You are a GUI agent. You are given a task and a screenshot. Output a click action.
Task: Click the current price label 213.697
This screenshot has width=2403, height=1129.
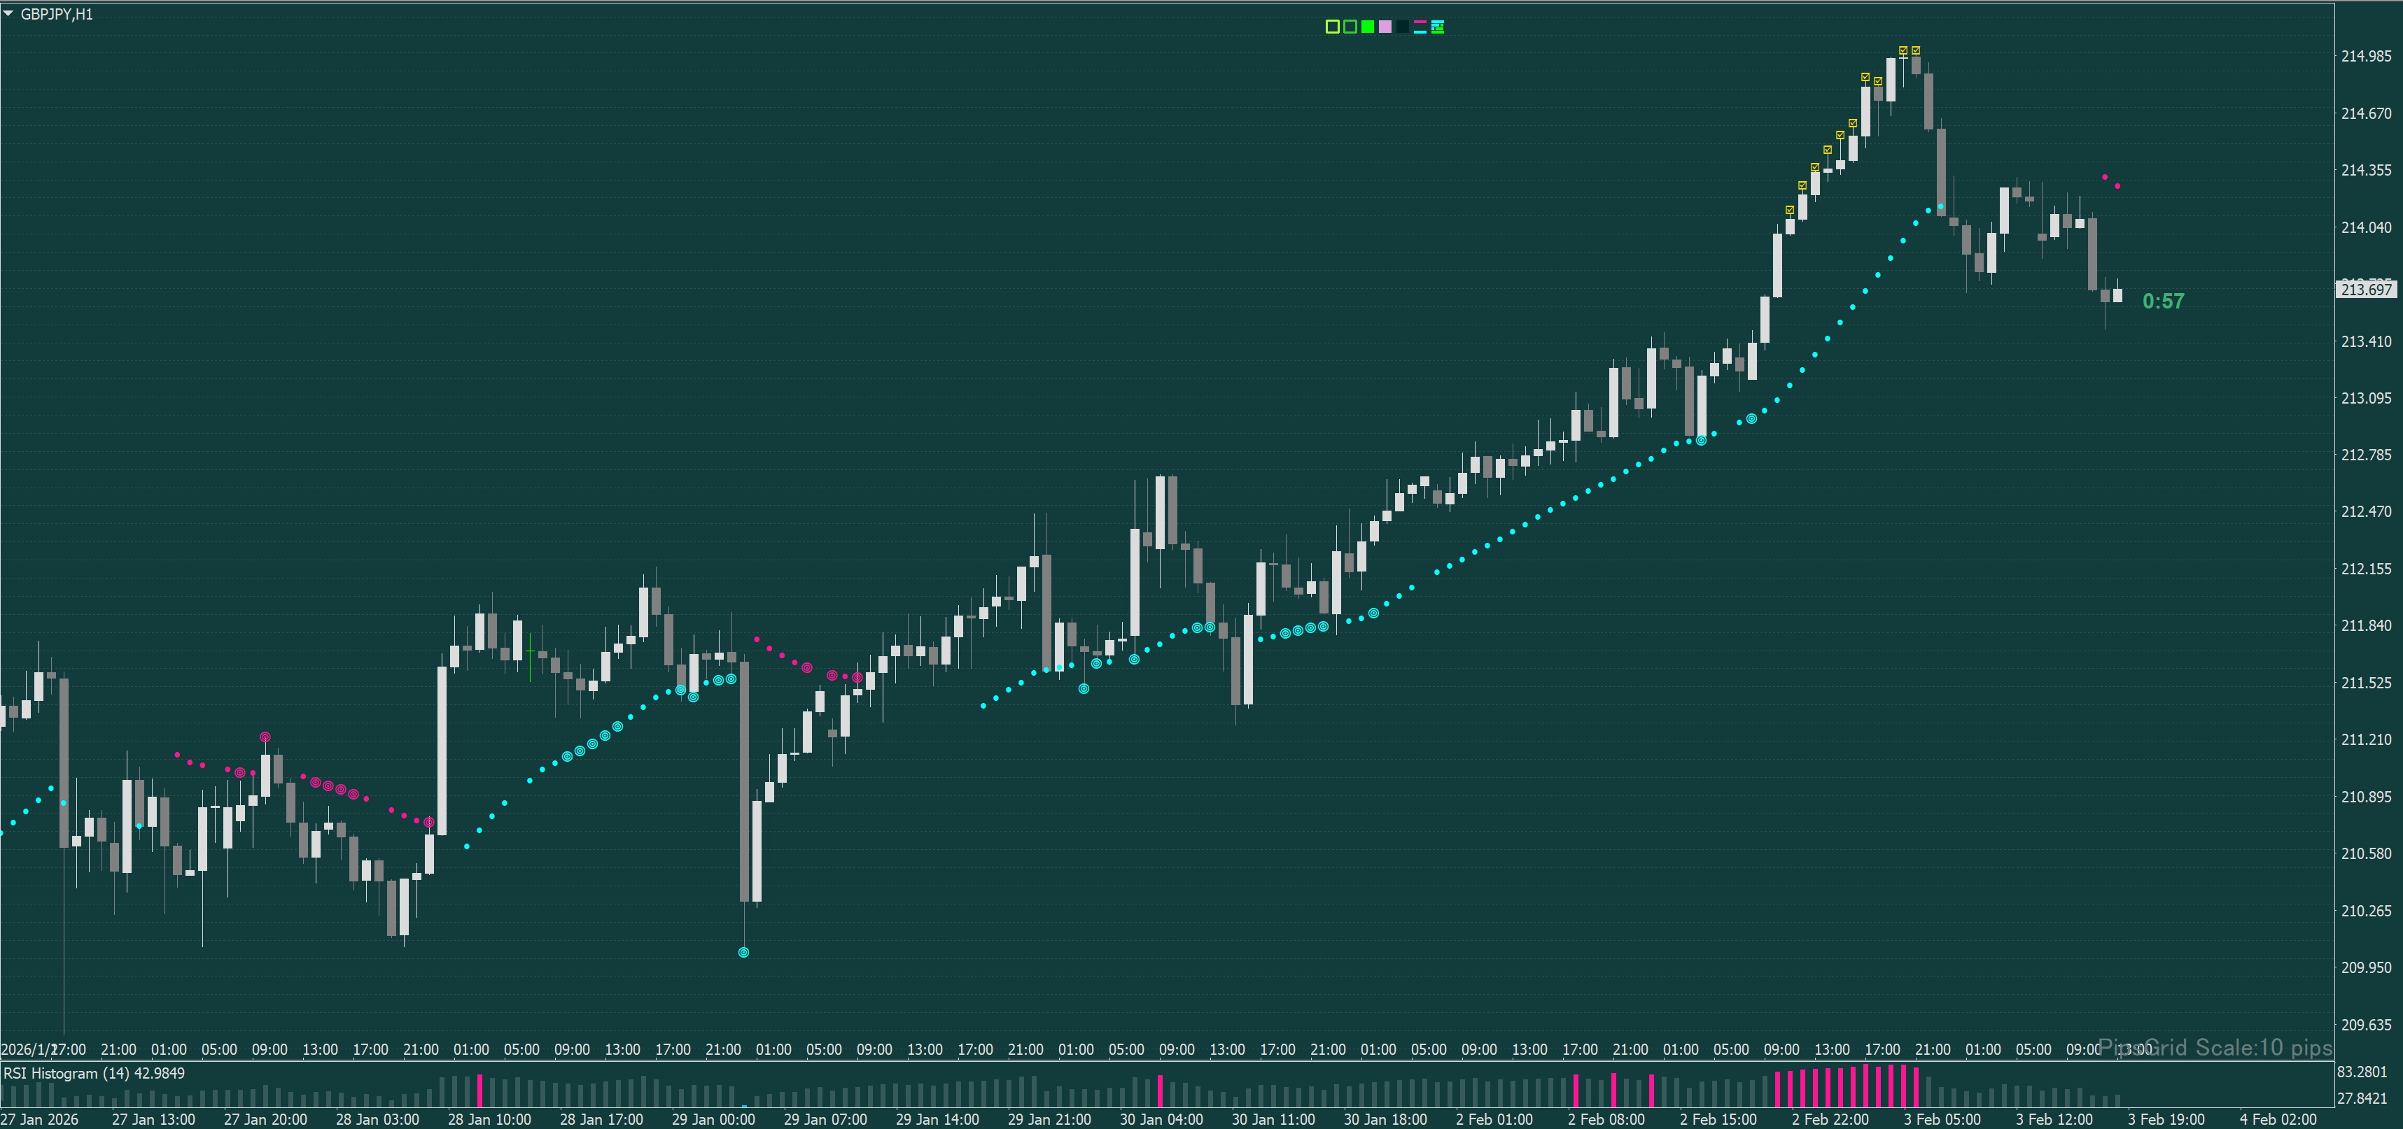(x=2366, y=289)
